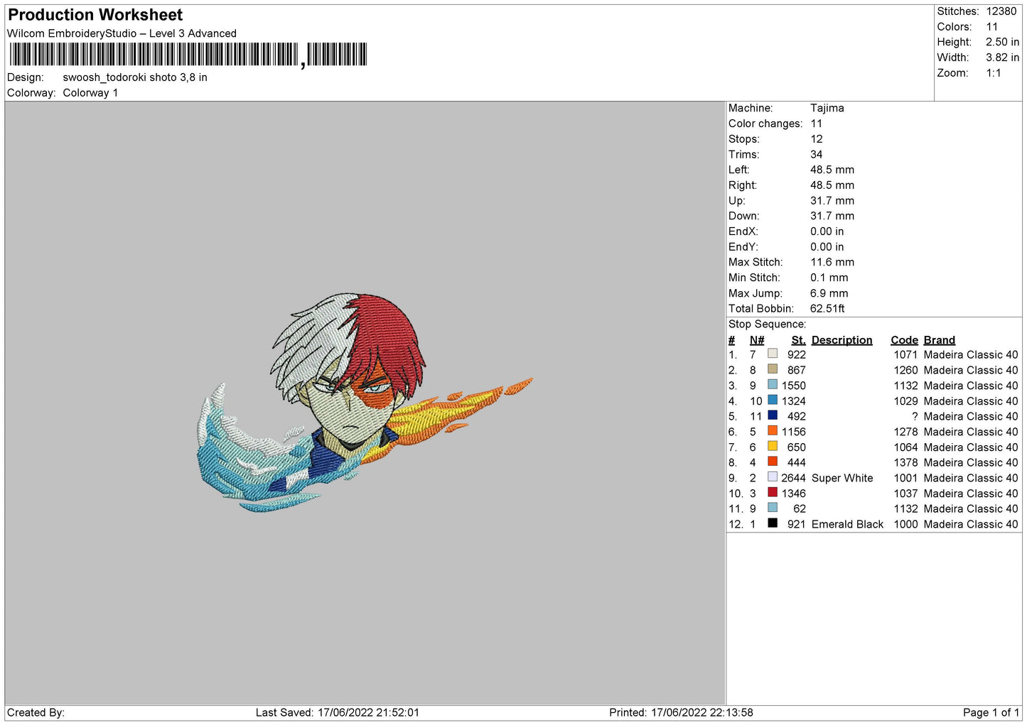Click the Brand column header
Image resolution: width=1027 pixels, height=725 pixels.
pyautogui.click(x=939, y=340)
